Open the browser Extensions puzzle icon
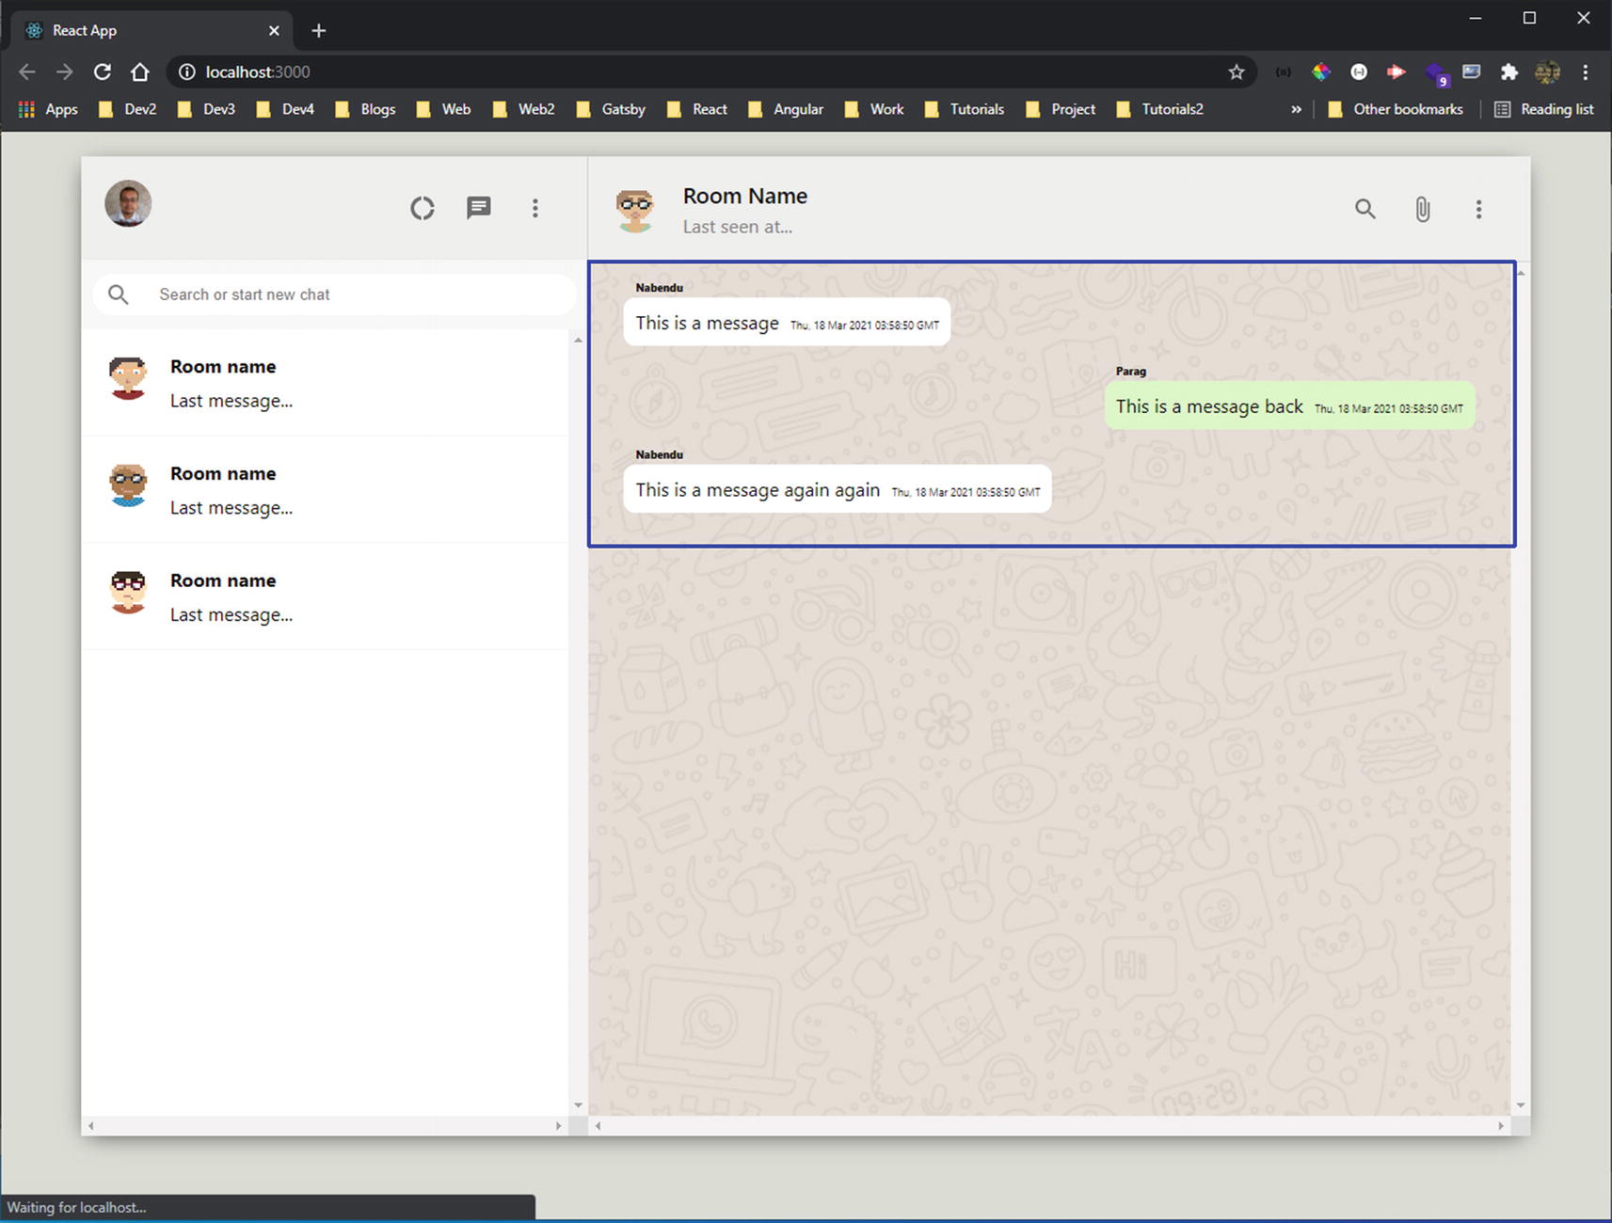Image resolution: width=1612 pixels, height=1223 pixels. 1508,72
